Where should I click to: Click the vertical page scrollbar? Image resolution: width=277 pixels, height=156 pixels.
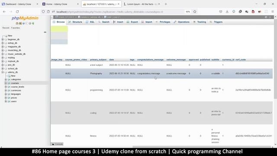pos(275,58)
